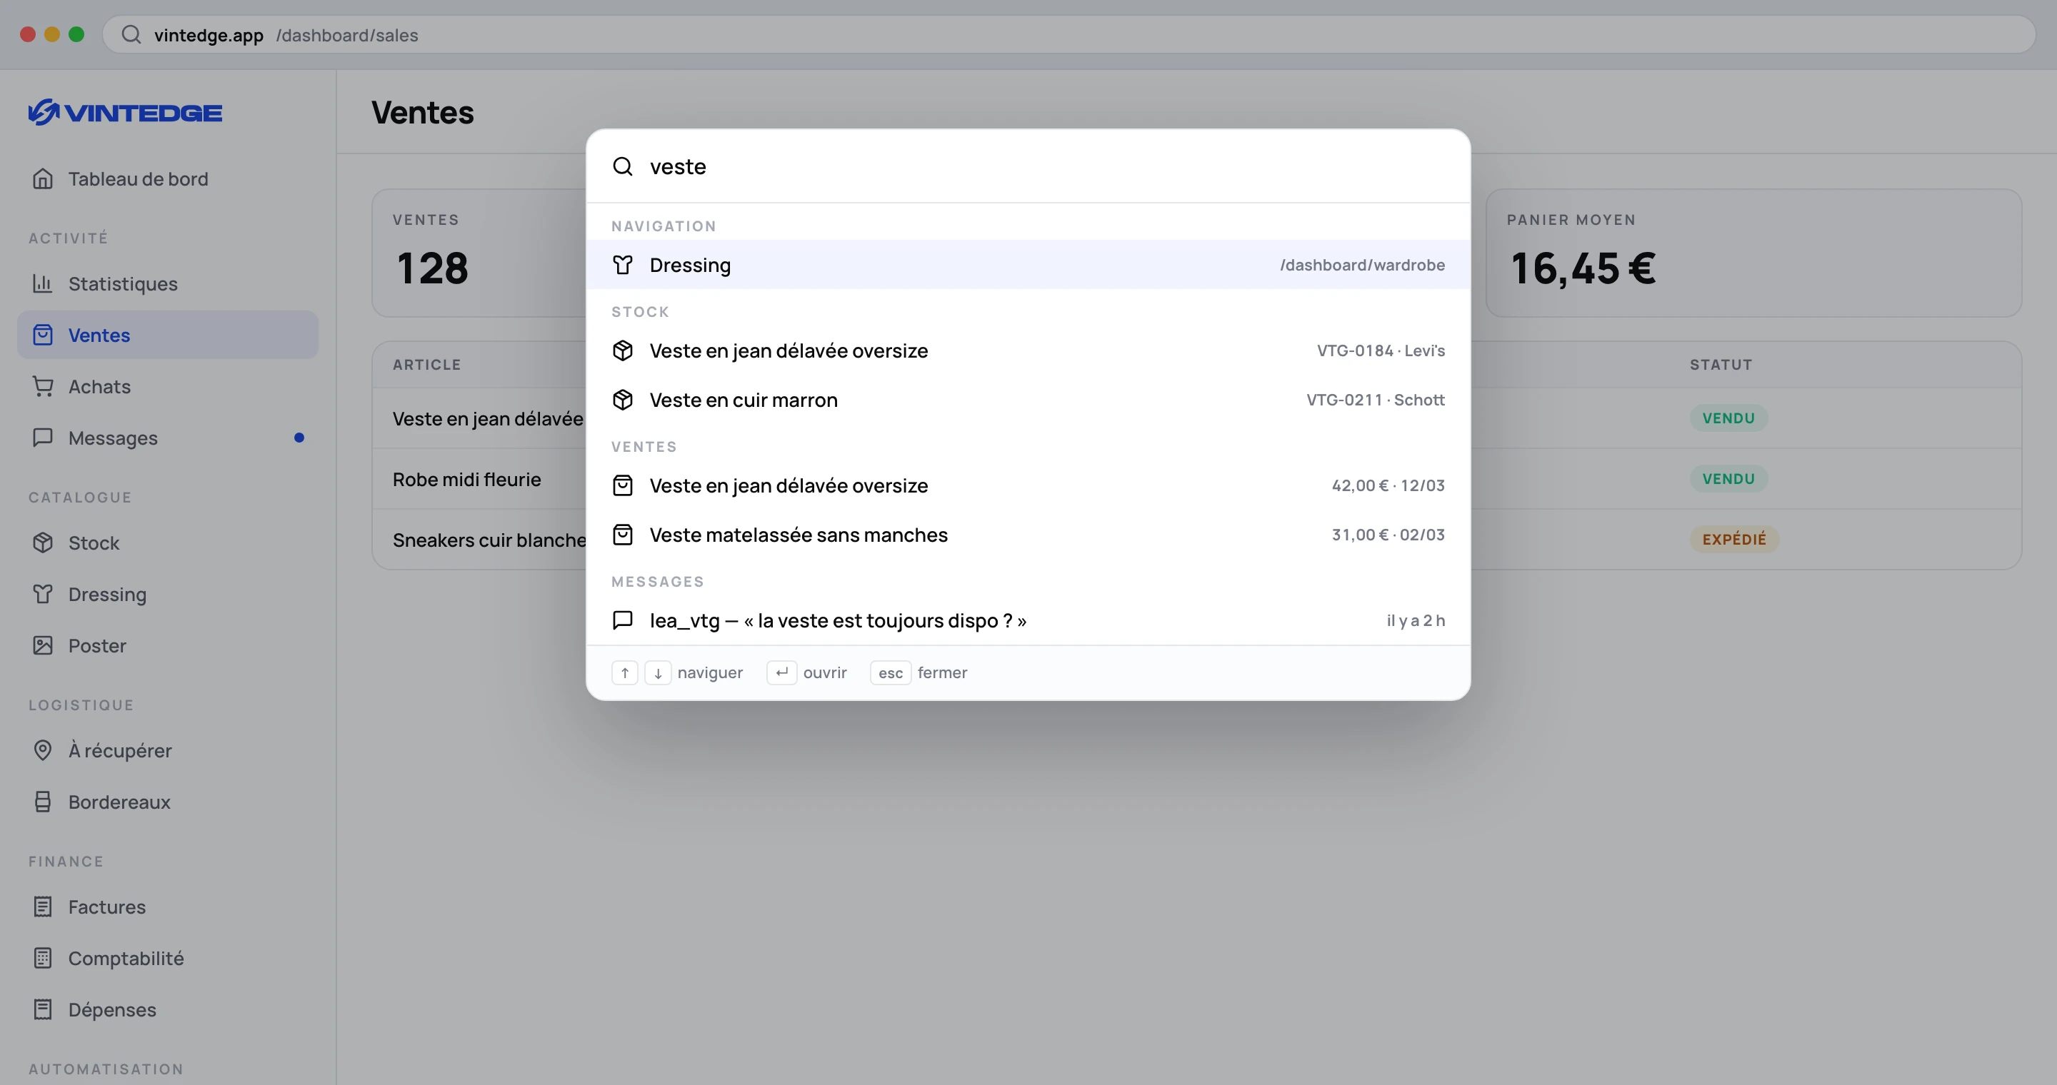Open sale Veste matelassée sans manches

(x=1028, y=535)
